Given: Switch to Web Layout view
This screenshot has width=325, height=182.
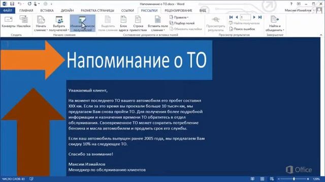Looking at the screenshot, I should (x=272, y=179).
